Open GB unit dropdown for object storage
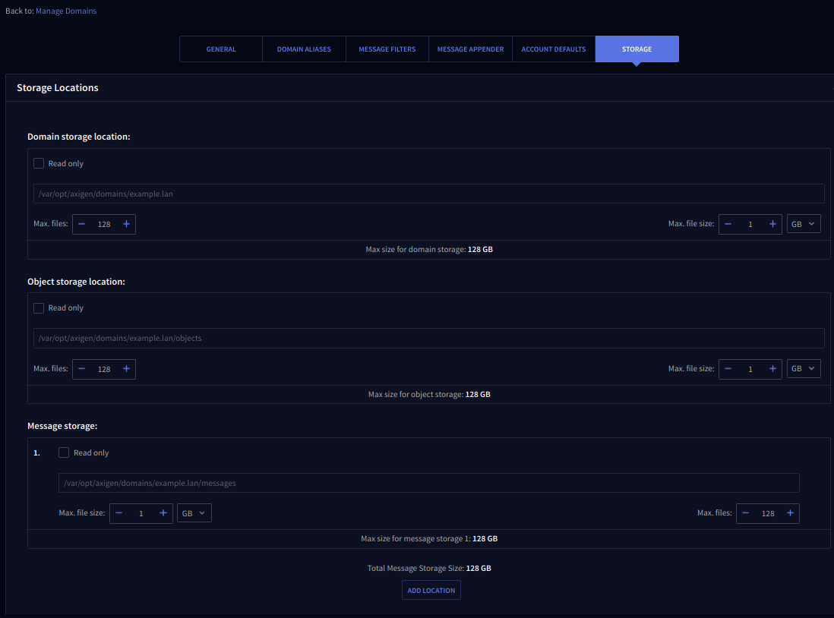This screenshot has width=834, height=618. tap(804, 369)
